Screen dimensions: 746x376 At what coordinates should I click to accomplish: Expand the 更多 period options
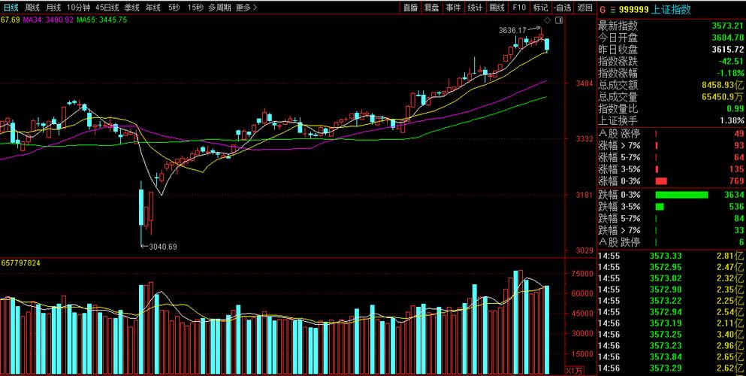246,8
